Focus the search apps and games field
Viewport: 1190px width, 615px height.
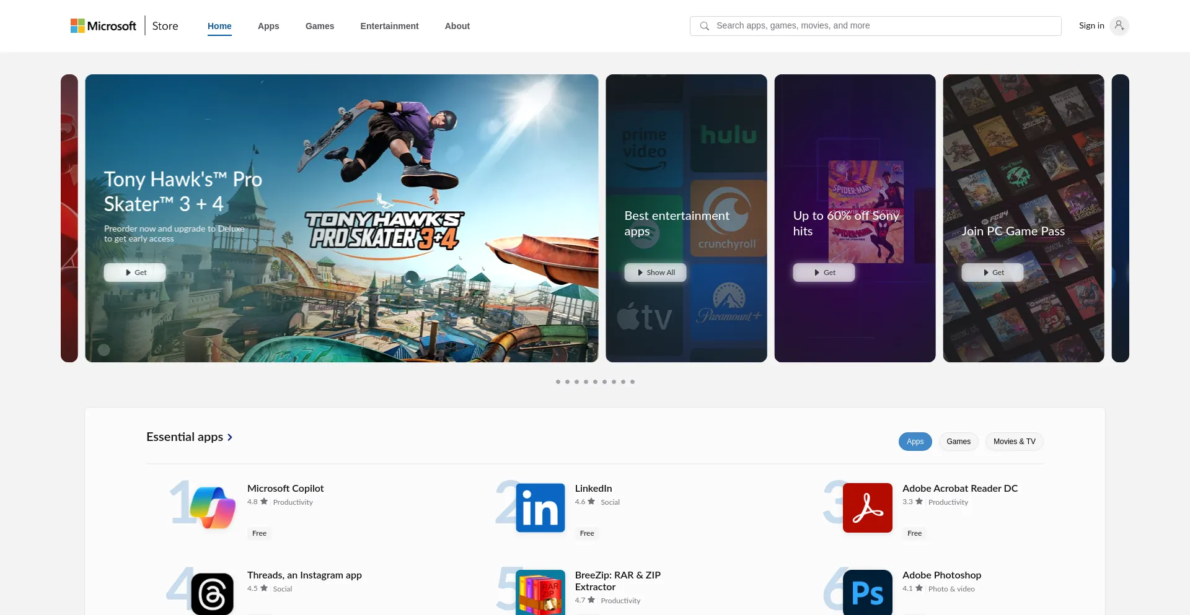[x=875, y=26]
